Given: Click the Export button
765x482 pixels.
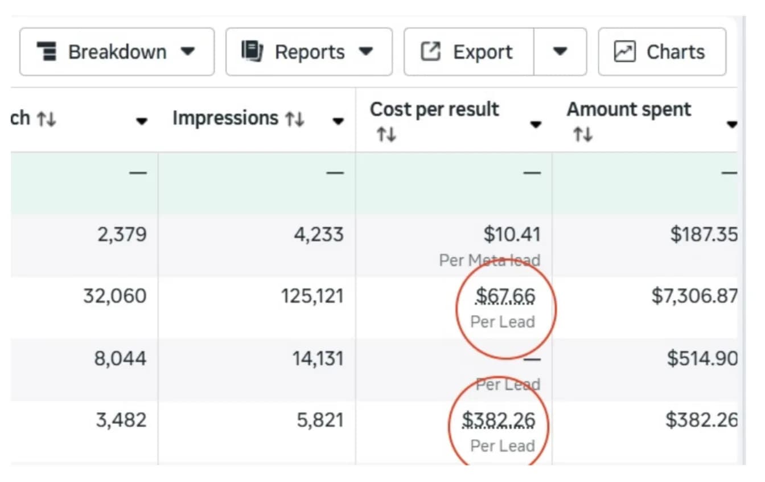Looking at the screenshot, I should click(469, 52).
